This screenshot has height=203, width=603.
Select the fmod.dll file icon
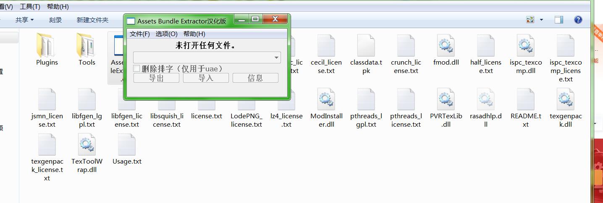[446, 45]
